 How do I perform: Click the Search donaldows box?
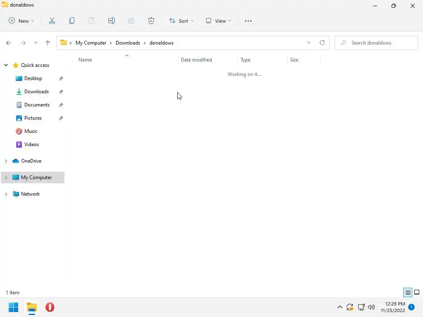(x=376, y=43)
